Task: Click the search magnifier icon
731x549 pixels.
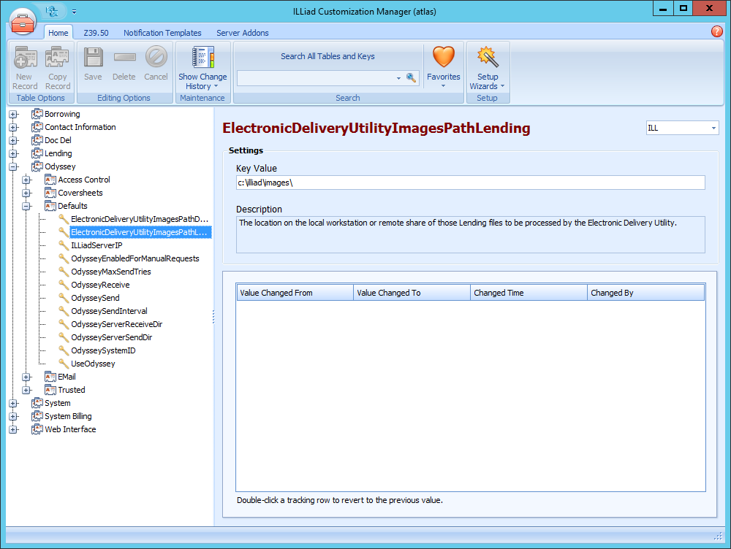Action: pos(412,77)
